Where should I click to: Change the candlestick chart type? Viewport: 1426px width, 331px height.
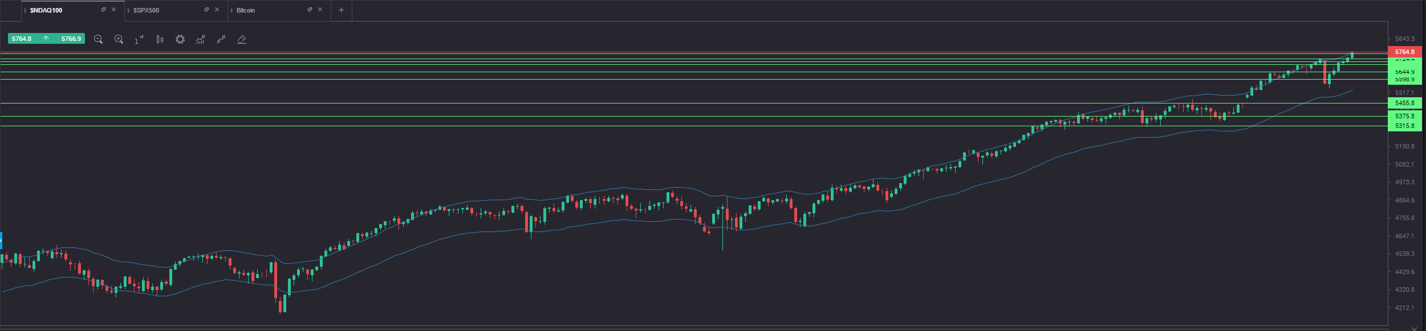pyautogui.click(x=160, y=39)
